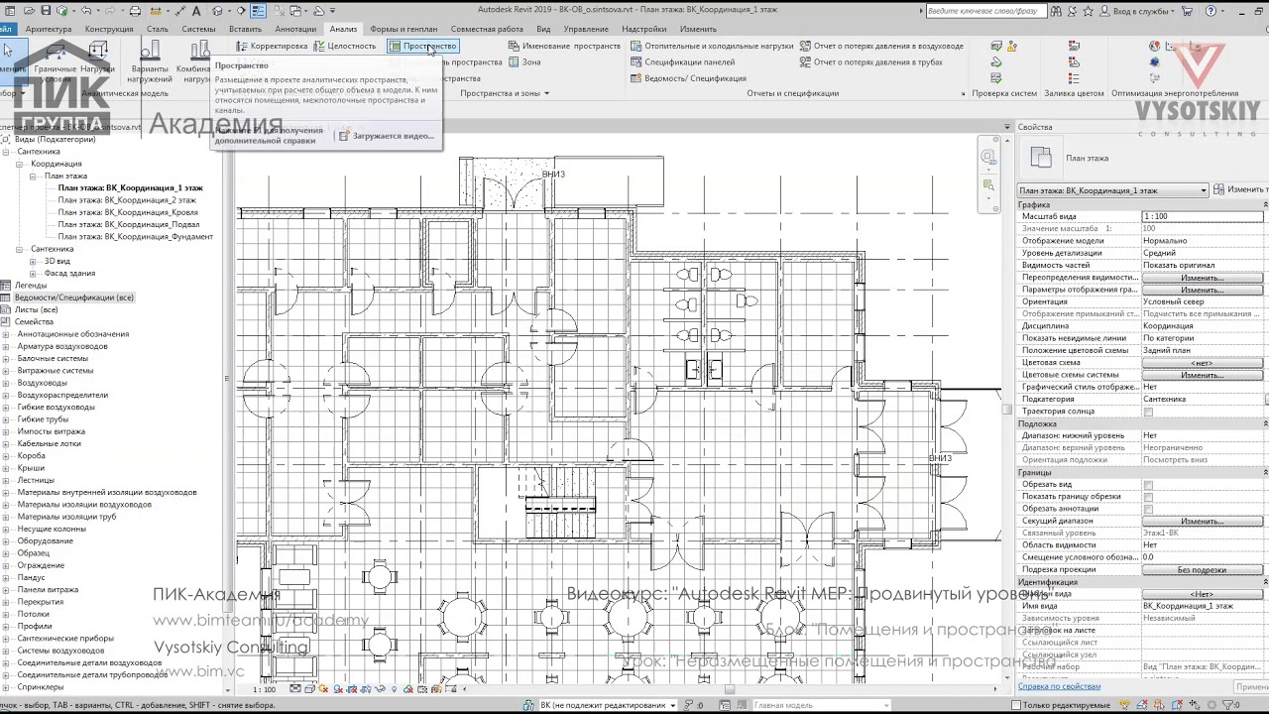The height and width of the screenshot is (714, 1269).
Task: Enable Показать границу обрезки checkbox
Action: (x=1148, y=497)
